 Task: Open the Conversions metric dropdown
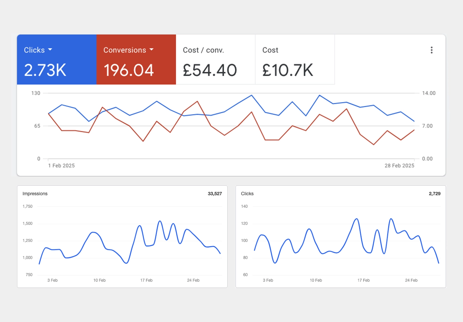coord(151,50)
